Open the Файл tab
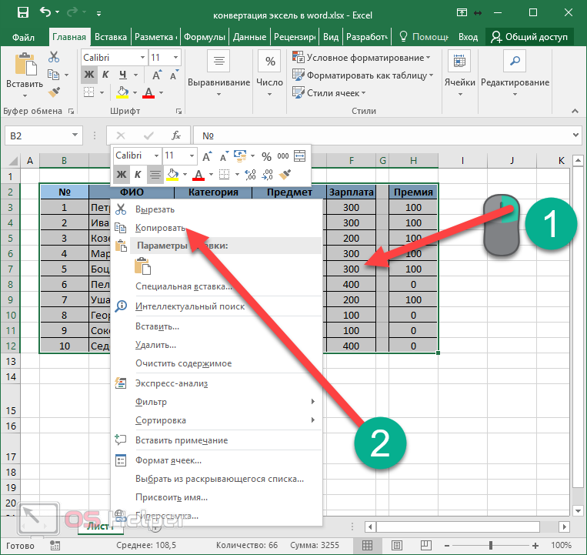587x555 pixels. 23,37
